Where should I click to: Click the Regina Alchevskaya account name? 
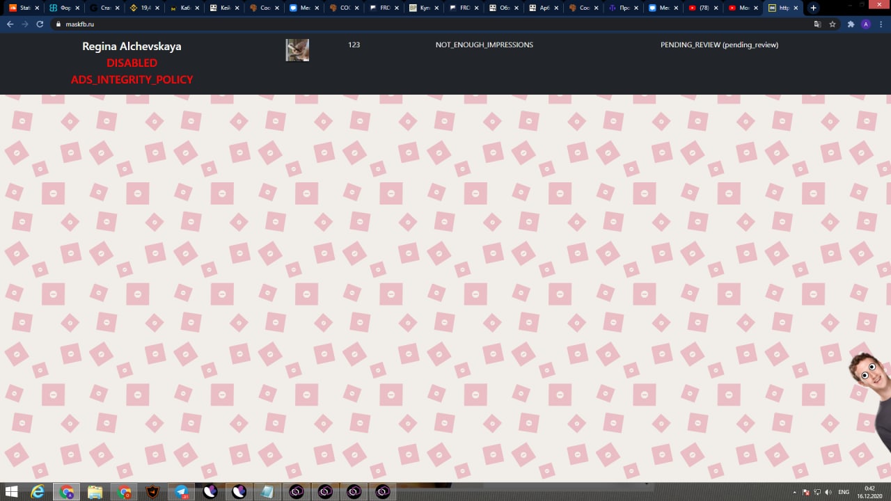[132, 46]
